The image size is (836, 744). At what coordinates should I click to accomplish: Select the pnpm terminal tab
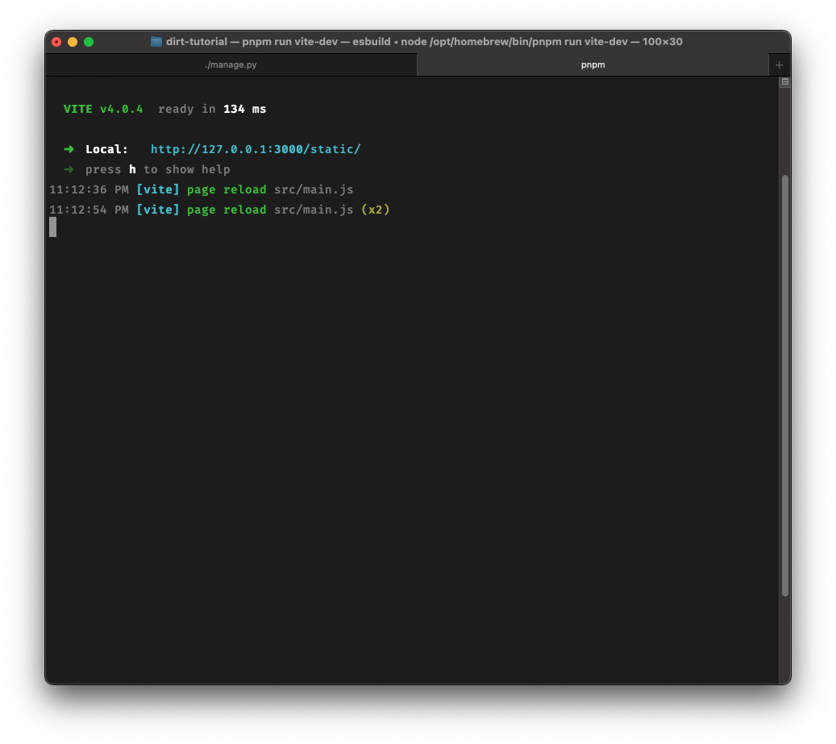point(593,64)
